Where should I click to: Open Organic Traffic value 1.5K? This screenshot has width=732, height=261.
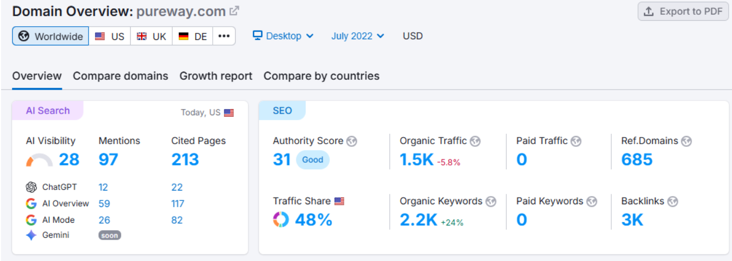coord(417,159)
